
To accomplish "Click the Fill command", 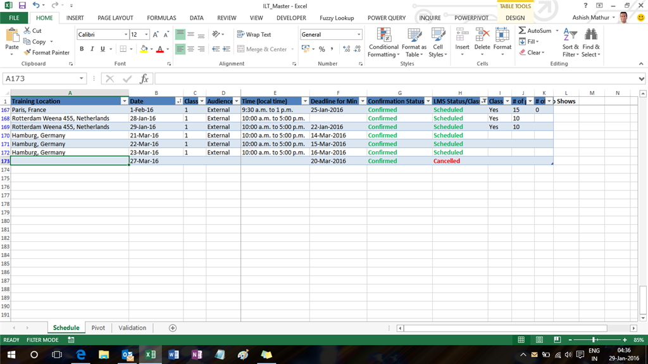I will tap(528, 41).
